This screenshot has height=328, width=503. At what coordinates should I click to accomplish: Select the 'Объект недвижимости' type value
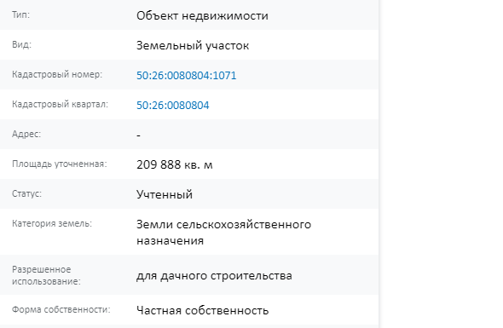(202, 15)
